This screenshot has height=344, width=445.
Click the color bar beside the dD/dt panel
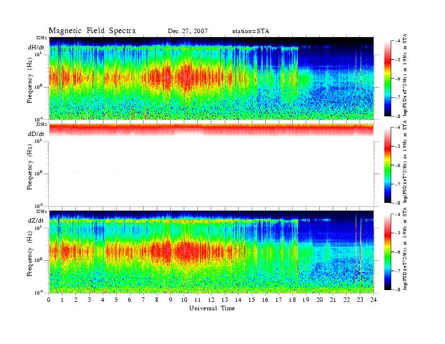point(388,165)
